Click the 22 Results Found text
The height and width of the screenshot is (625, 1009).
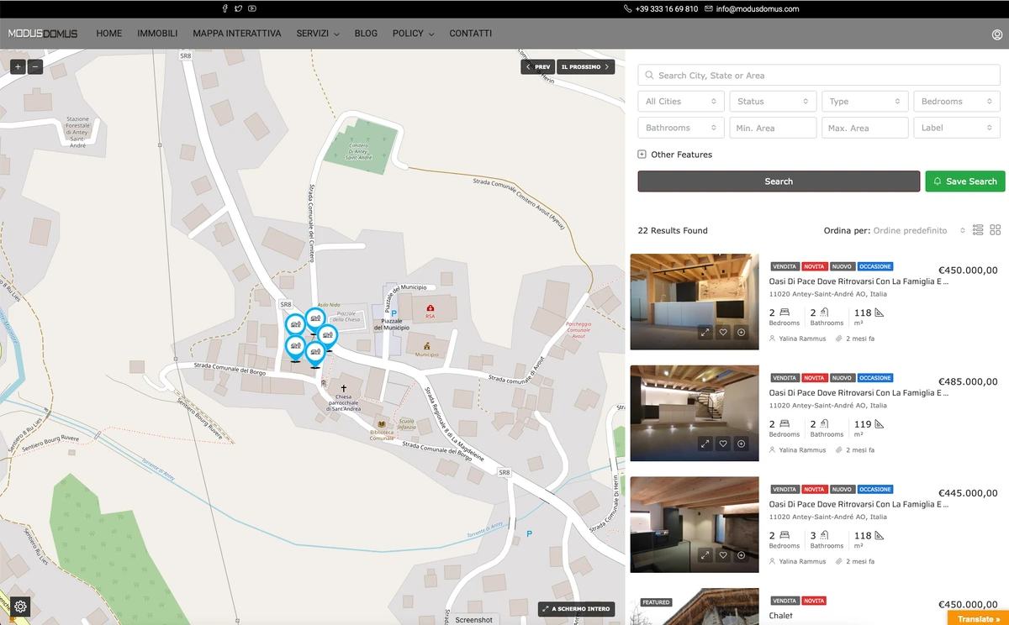(x=673, y=230)
